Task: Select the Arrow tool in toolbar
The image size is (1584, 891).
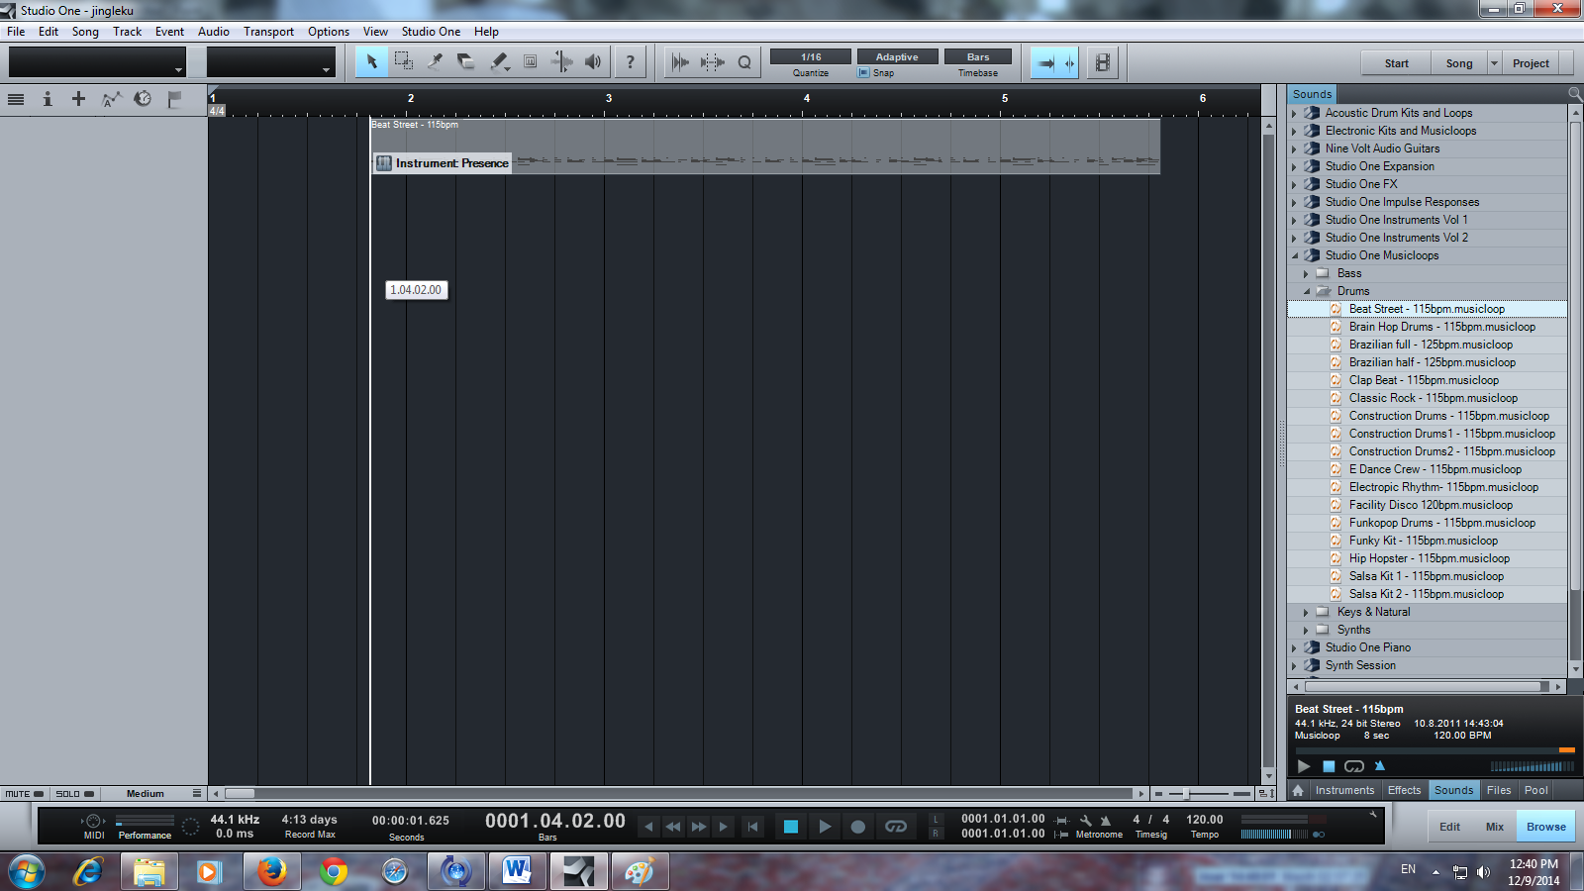Action: coord(371,61)
